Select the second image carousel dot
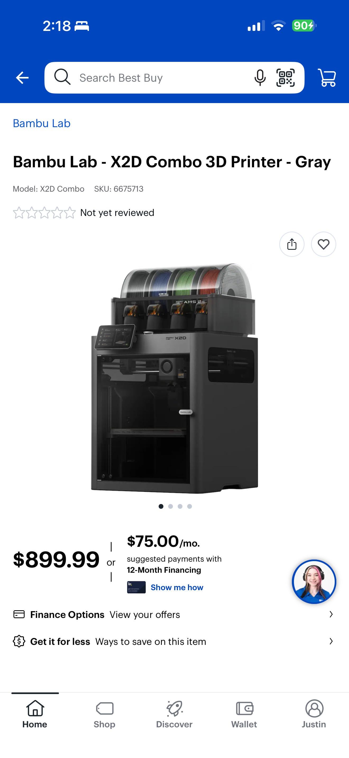The height and width of the screenshot is (758, 349). (170, 506)
